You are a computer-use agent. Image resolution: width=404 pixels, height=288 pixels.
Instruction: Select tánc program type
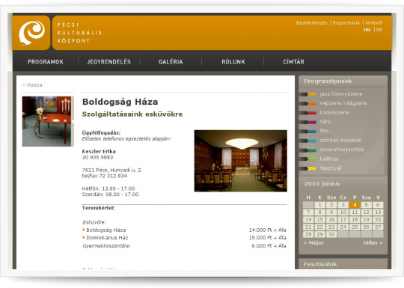pos(325,122)
